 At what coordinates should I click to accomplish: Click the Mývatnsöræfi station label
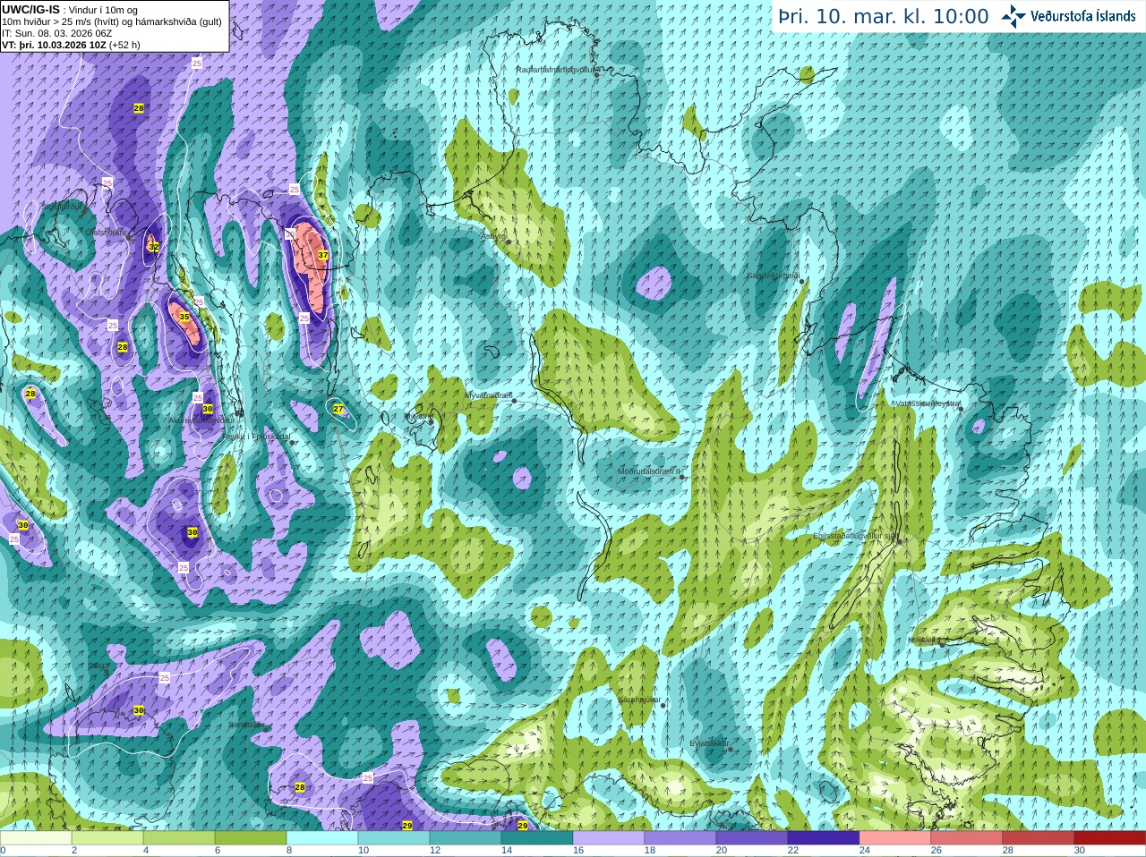tap(489, 395)
